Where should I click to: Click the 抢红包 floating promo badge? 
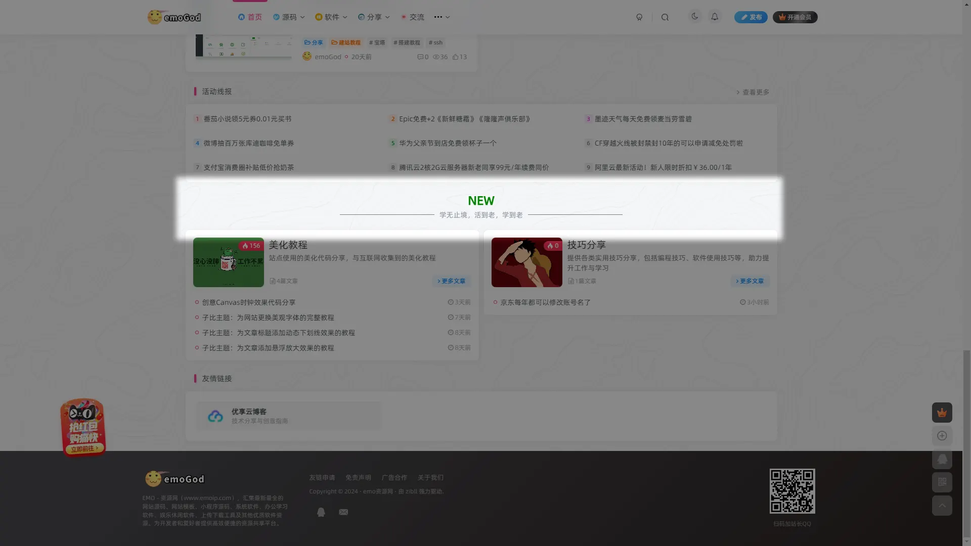point(83,428)
